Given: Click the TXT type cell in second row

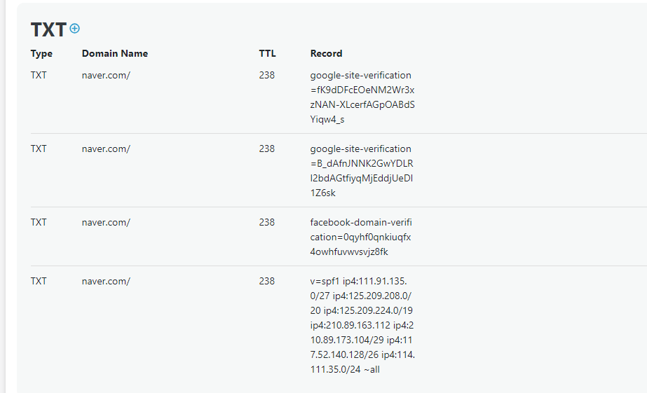Looking at the screenshot, I should click(39, 149).
